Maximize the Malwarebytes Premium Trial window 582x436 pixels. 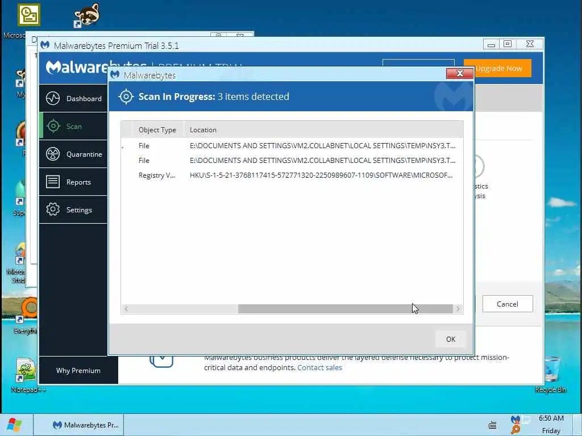508,44
